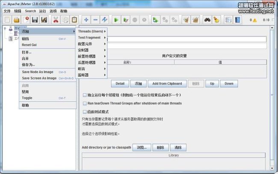Click the greyed Stop toolbar icon
The width and height of the screenshot is (278, 174).
coord(135,20)
